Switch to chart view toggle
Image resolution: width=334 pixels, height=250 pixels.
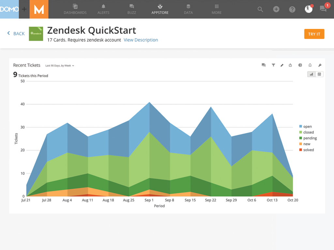click(x=311, y=74)
